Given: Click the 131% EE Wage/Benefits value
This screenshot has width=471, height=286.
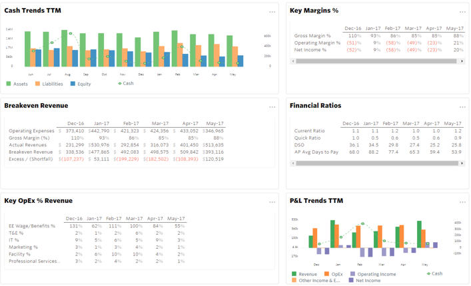Looking at the screenshot, I should (76, 225).
